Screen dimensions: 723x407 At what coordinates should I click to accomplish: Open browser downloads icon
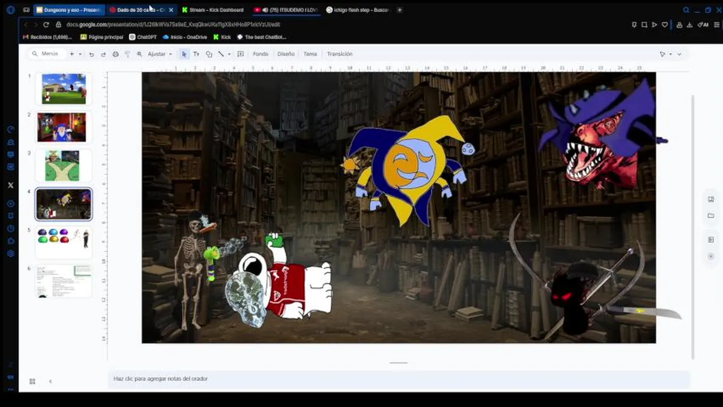click(x=690, y=24)
